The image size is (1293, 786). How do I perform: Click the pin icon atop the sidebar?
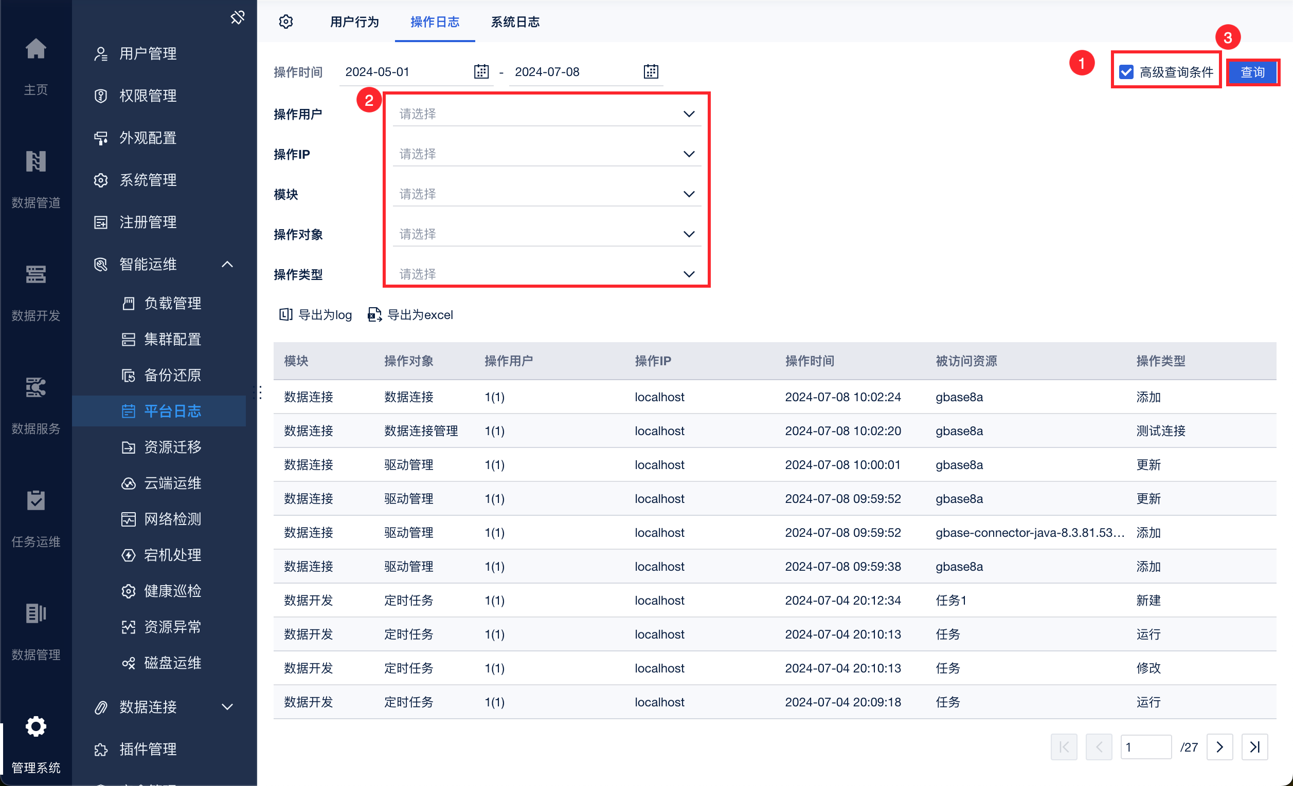pyautogui.click(x=238, y=17)
